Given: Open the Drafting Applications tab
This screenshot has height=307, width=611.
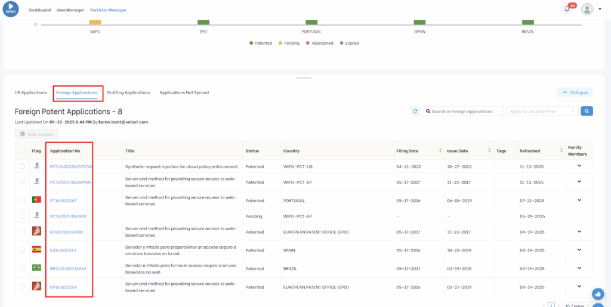Looking at the screenshot, I should point(128,92).
